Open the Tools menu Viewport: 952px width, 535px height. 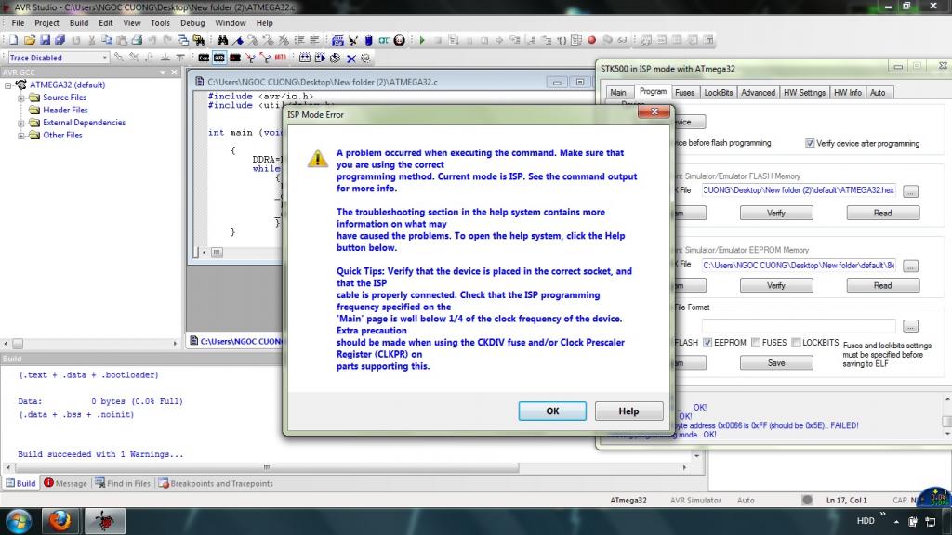160,23
